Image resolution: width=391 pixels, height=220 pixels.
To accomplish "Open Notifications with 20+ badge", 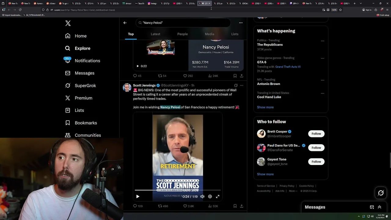I will (82, 61).
